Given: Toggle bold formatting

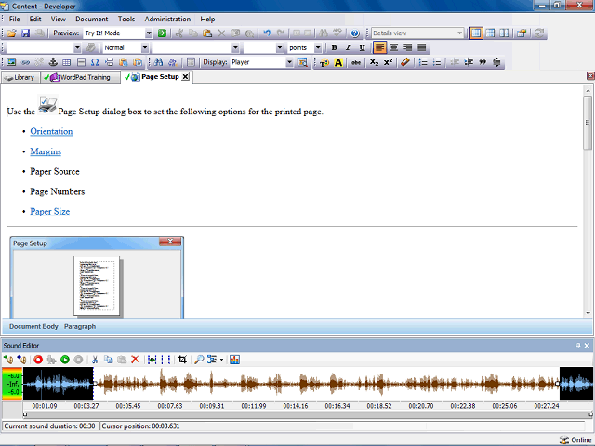Looking at the screenshot, I should tap(334, 47).
